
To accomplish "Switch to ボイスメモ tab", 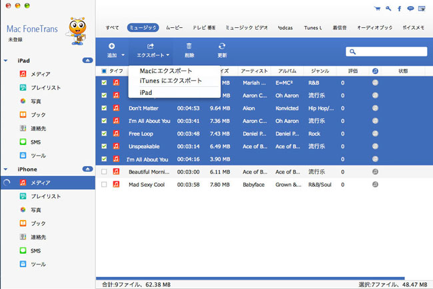I will click(x=414, y=27).
